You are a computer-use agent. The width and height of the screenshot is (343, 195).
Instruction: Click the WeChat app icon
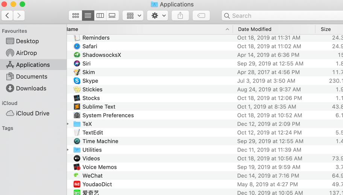point(77,175)
